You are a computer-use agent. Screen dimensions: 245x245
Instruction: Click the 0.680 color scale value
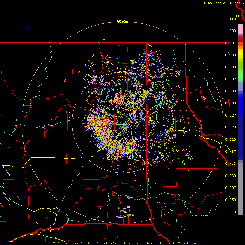[231, 103]
